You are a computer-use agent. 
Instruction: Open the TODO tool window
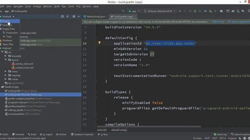(4, 135)
